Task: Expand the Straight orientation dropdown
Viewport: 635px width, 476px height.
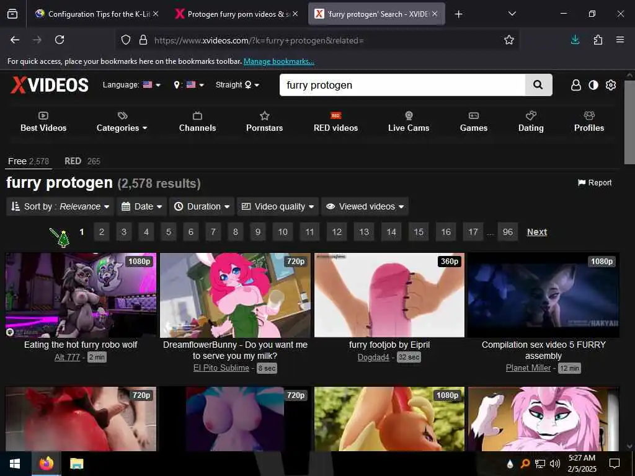Action: [238, 84]
